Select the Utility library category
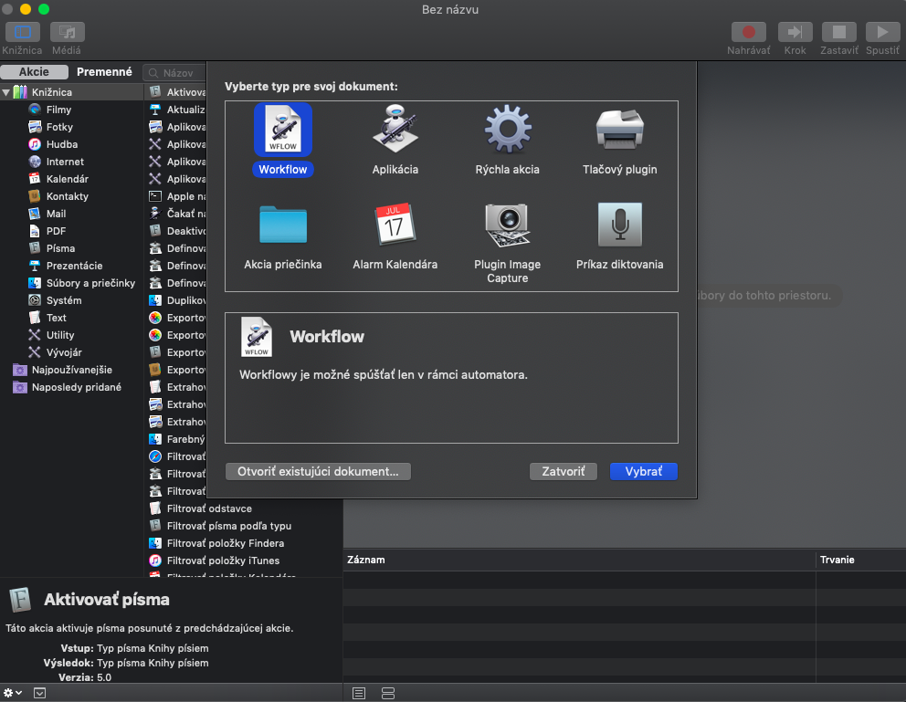The height and width of the screenshot is (702, 906). (60, 335)
